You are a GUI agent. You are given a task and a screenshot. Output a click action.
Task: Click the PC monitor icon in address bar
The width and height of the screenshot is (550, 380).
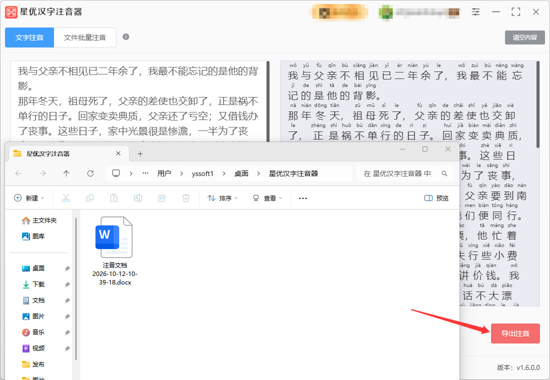pos(116,173)
